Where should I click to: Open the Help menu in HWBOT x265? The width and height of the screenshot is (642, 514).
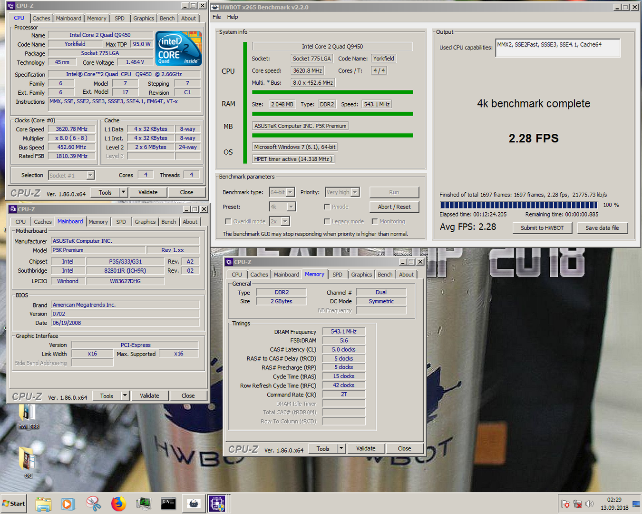tap(233, 17)
